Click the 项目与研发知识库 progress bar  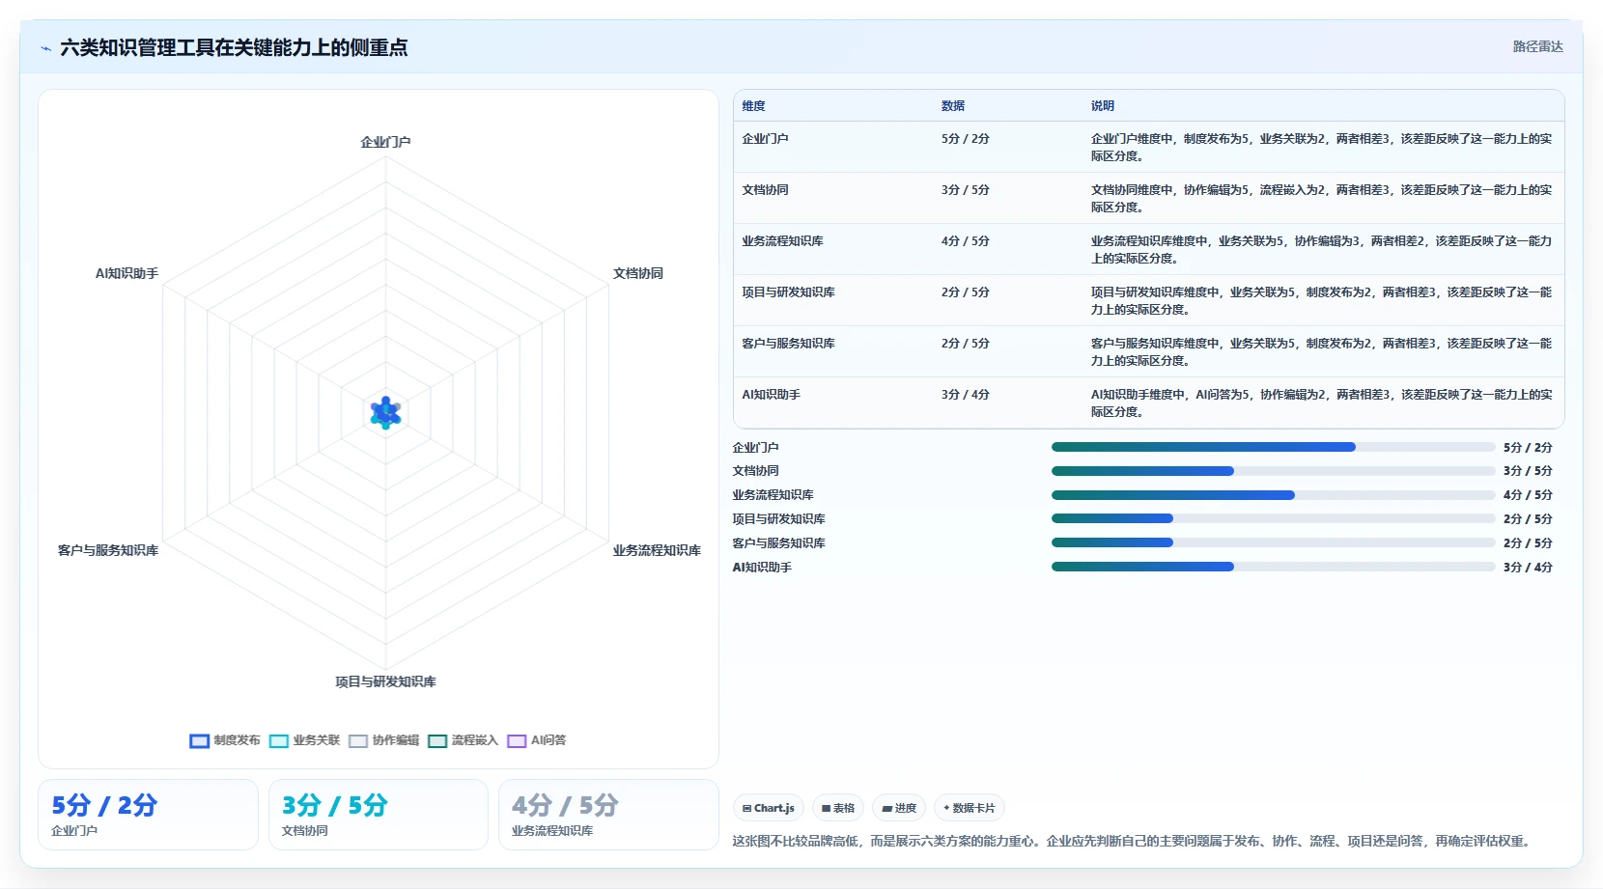pos(1273,518)
